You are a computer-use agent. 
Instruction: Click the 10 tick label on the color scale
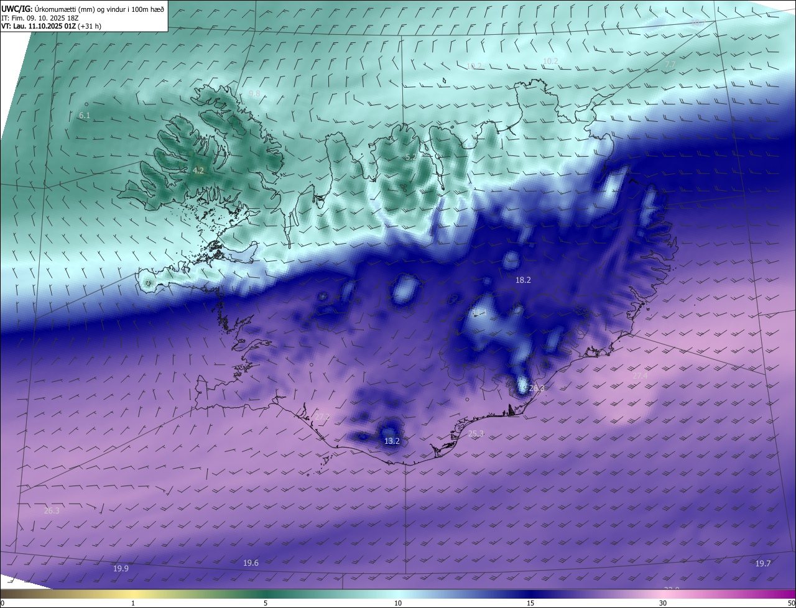pos(398,603)
